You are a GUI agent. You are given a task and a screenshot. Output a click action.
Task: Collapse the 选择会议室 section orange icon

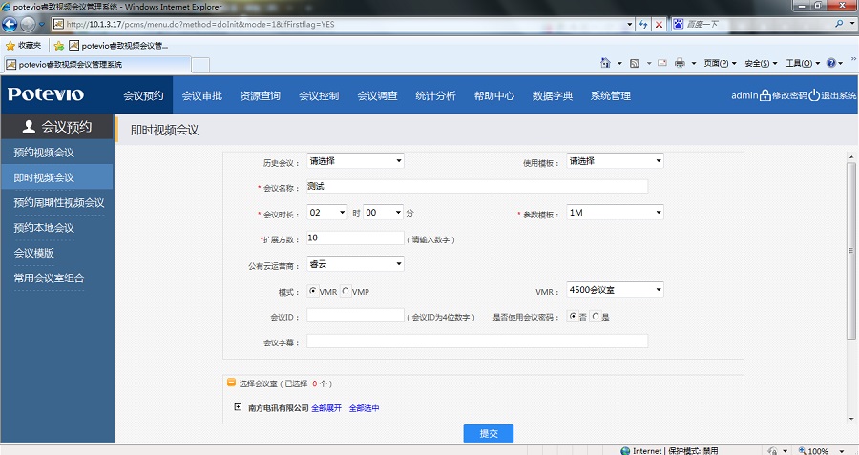[231, 383]
